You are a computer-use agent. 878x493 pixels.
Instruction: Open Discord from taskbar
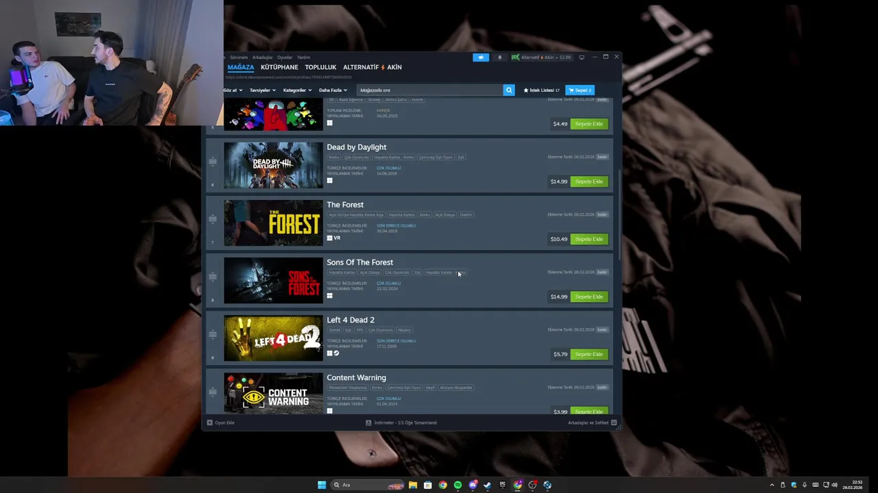473,485
